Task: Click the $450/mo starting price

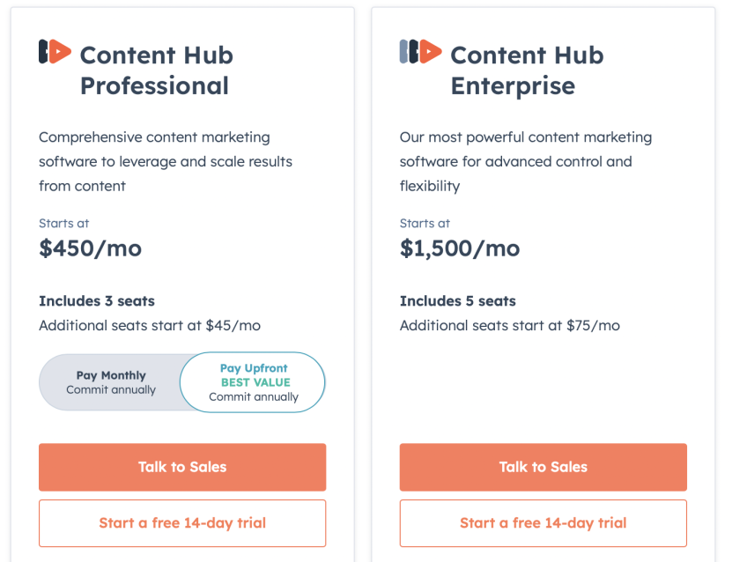Action: pyautogui.click(x=91, y=248)
